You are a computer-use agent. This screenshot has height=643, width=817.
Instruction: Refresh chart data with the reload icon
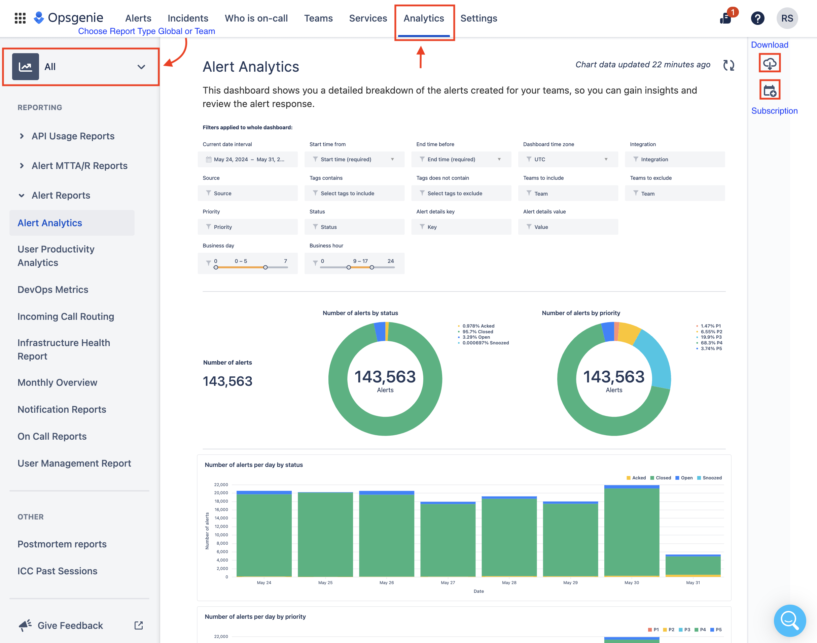click(729, 65)
